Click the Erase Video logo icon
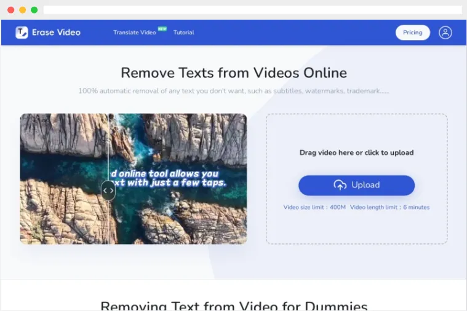 (22, 33)
